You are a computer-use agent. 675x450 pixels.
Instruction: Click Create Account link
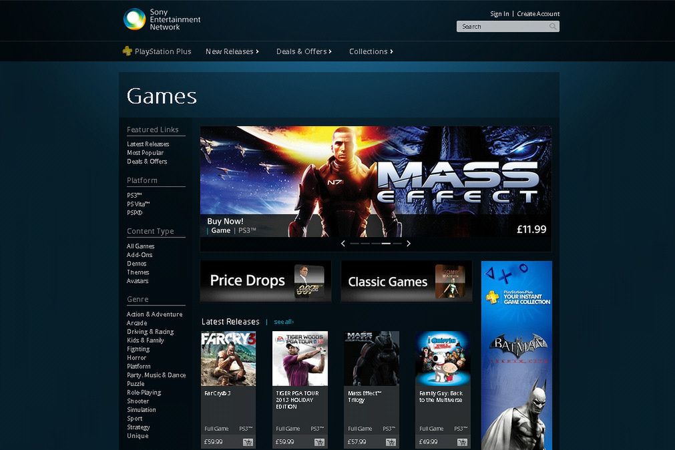pos(538,14)
